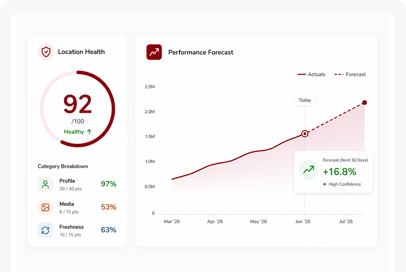The width and height of the screenshot is (406, 272).
Task: Click the Freshness refresh icon
Action: point(45,230)
